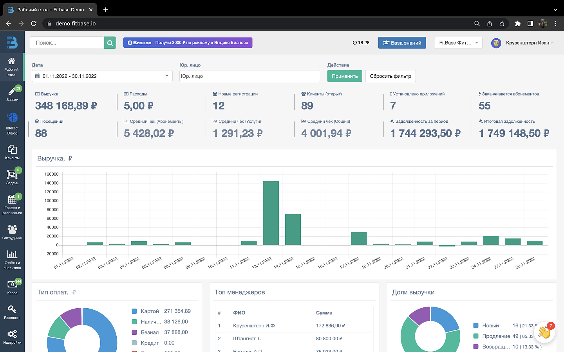
Task: Click the Применить filter button
Action: point(345,76)
